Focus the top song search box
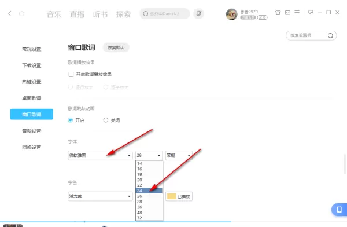This screenshot has height=227, width=347. point(165,14)
